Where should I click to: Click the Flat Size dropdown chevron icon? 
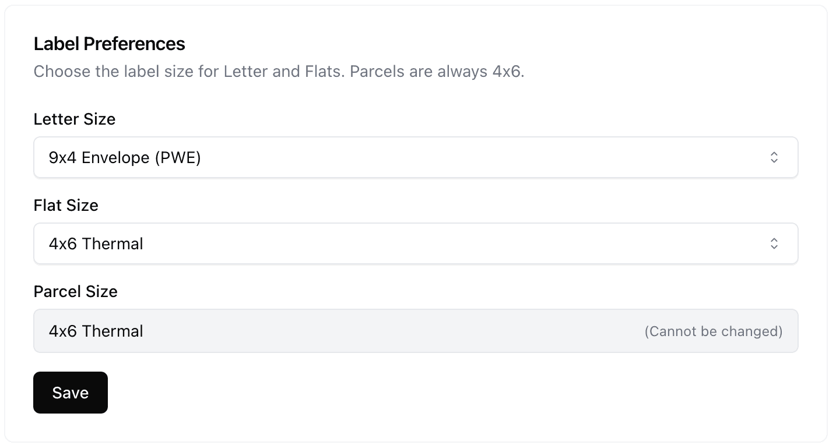(774, 243)
